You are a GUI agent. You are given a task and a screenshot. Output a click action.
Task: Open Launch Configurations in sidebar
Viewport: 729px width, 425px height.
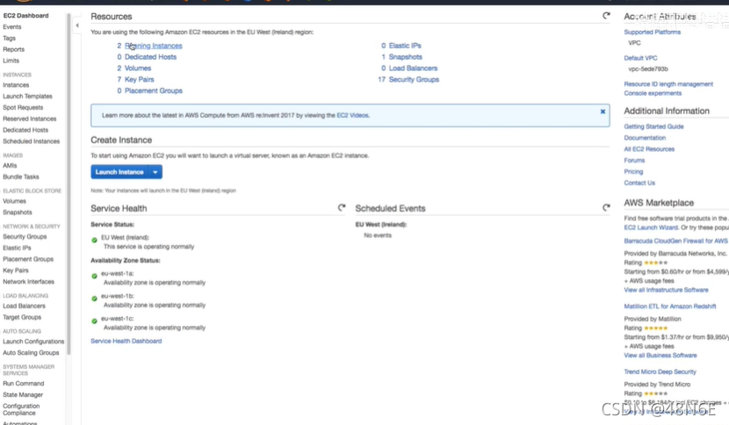click(33, 342)
